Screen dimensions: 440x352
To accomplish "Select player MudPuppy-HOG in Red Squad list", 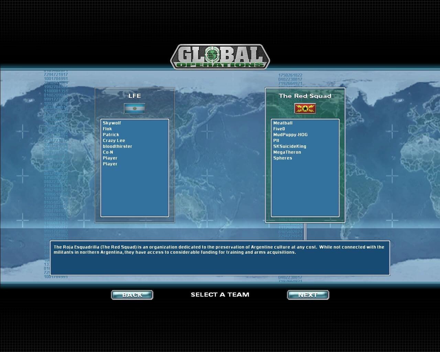I will pyautogui.click(x=290, y=134).
